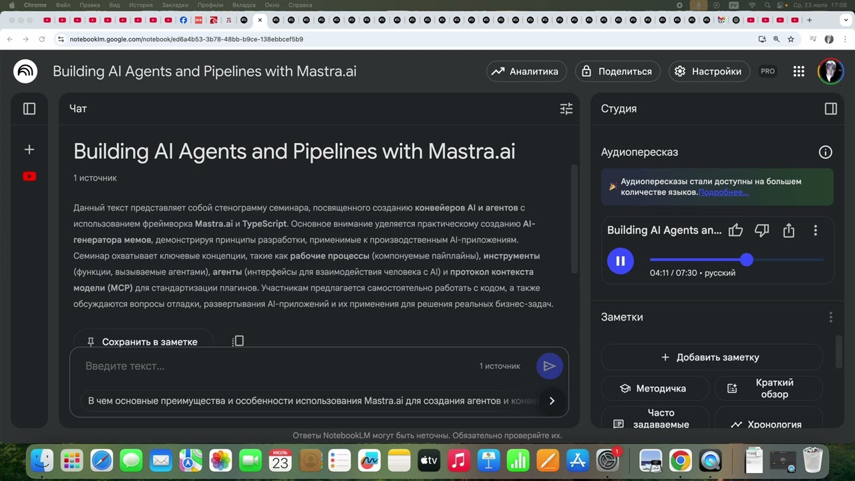
Task: Collapse the left sources sidebar panel
Action: 29,108
